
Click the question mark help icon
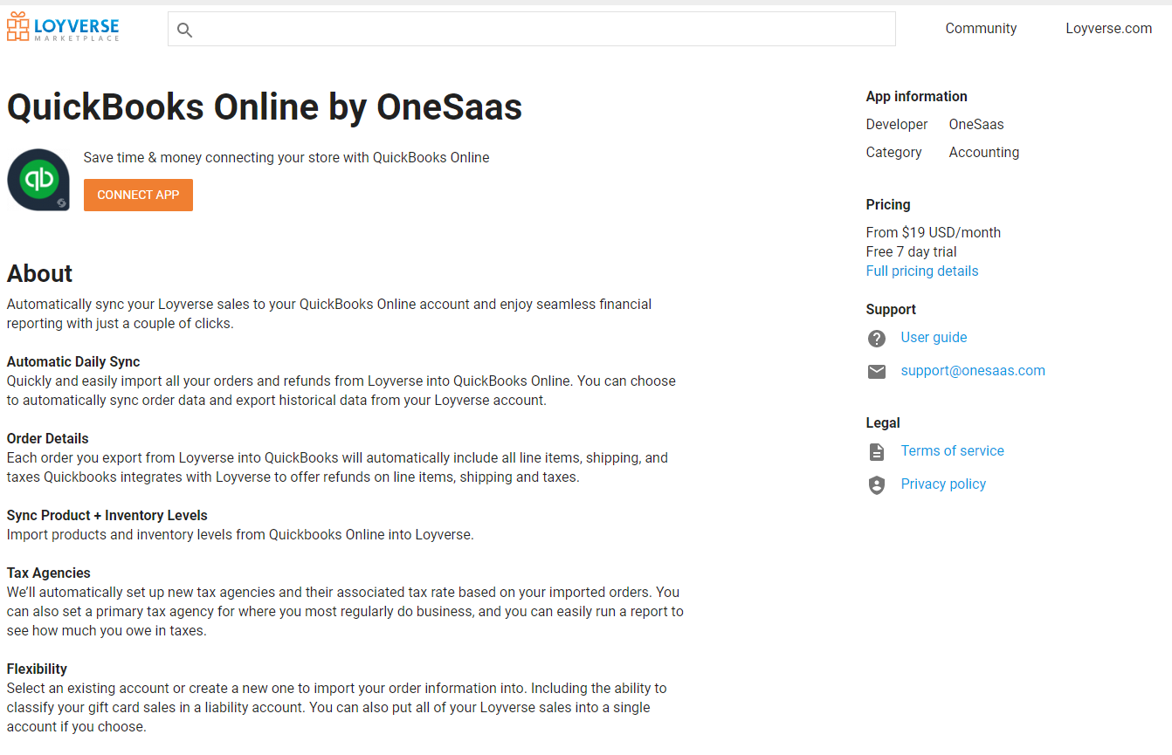point(877,339)
